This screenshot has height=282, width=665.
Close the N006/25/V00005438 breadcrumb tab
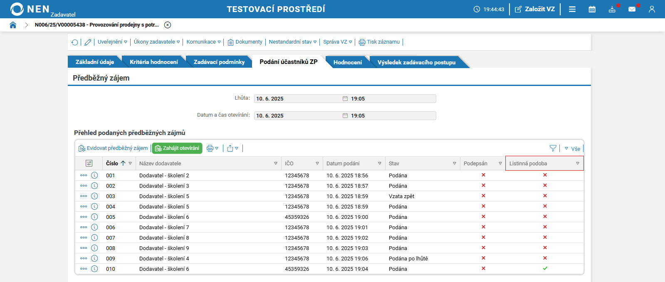coord(168,25)
